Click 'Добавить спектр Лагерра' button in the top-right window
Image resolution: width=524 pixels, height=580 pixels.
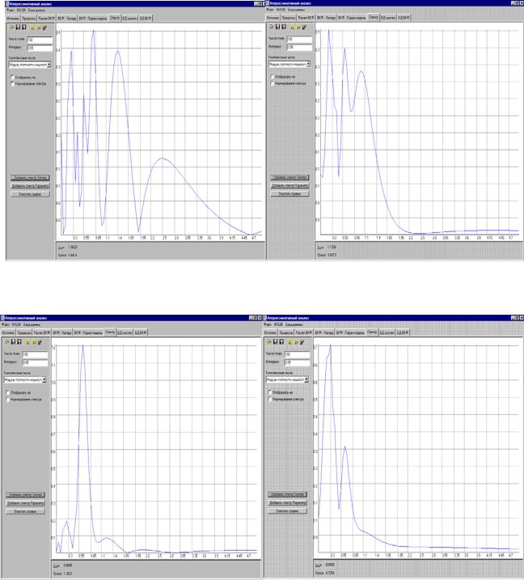point(289,177)
